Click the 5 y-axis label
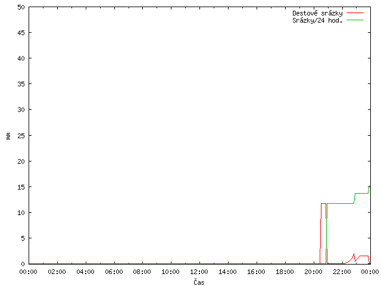 (x=23, y=238)
